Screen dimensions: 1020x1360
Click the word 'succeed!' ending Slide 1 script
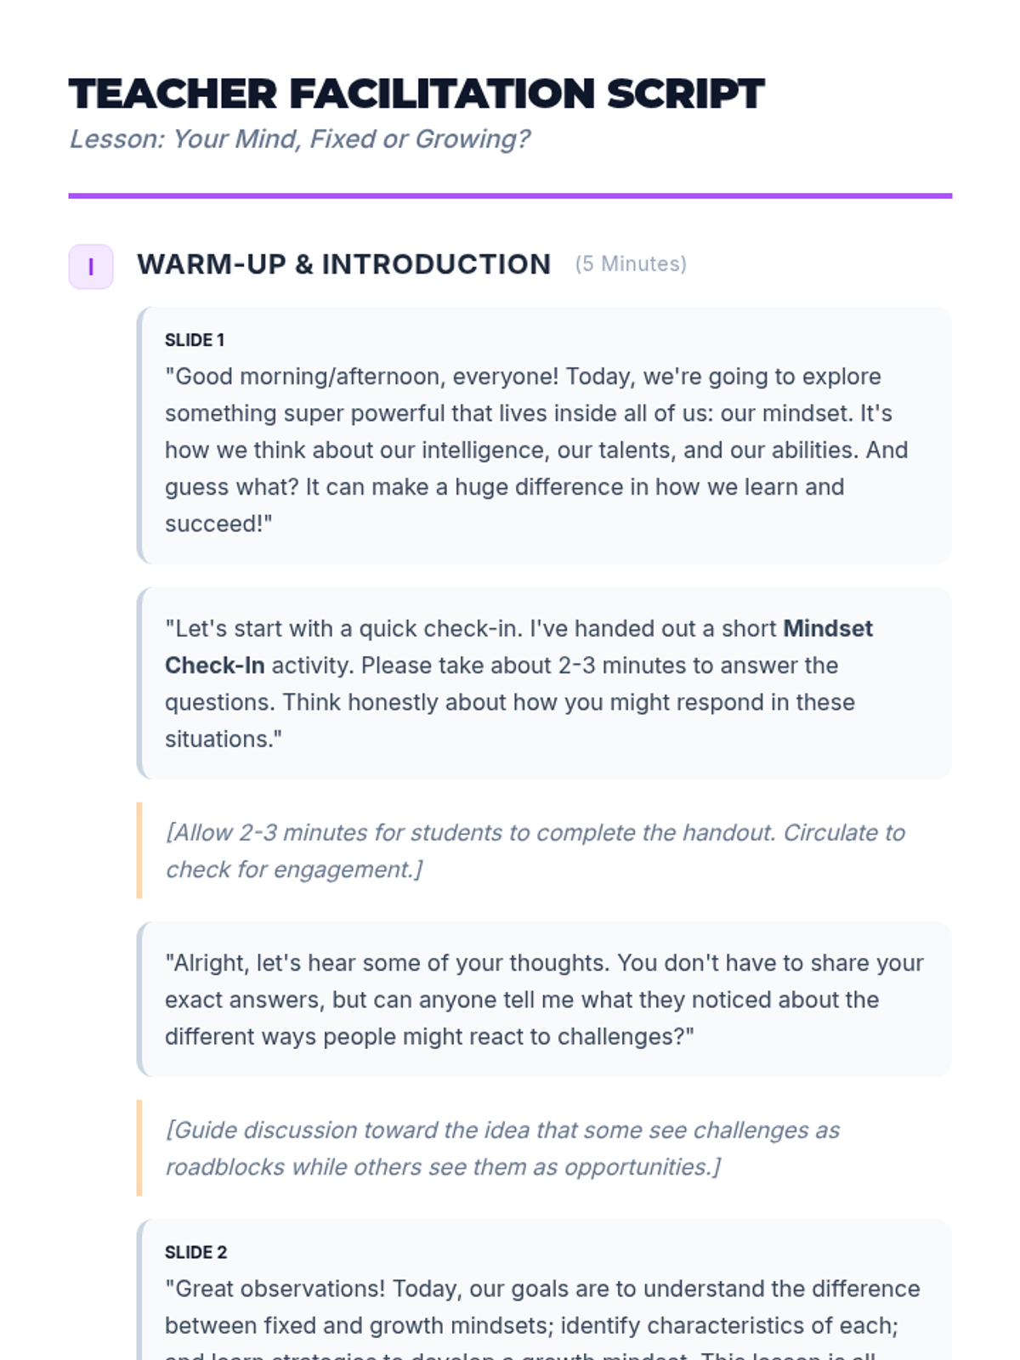tap(218, 524)
